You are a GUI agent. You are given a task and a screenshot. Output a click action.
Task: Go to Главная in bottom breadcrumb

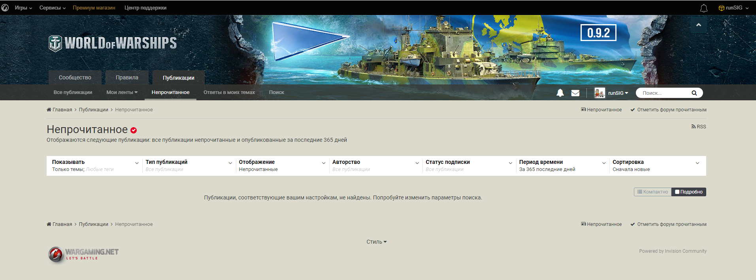(59, 224)
